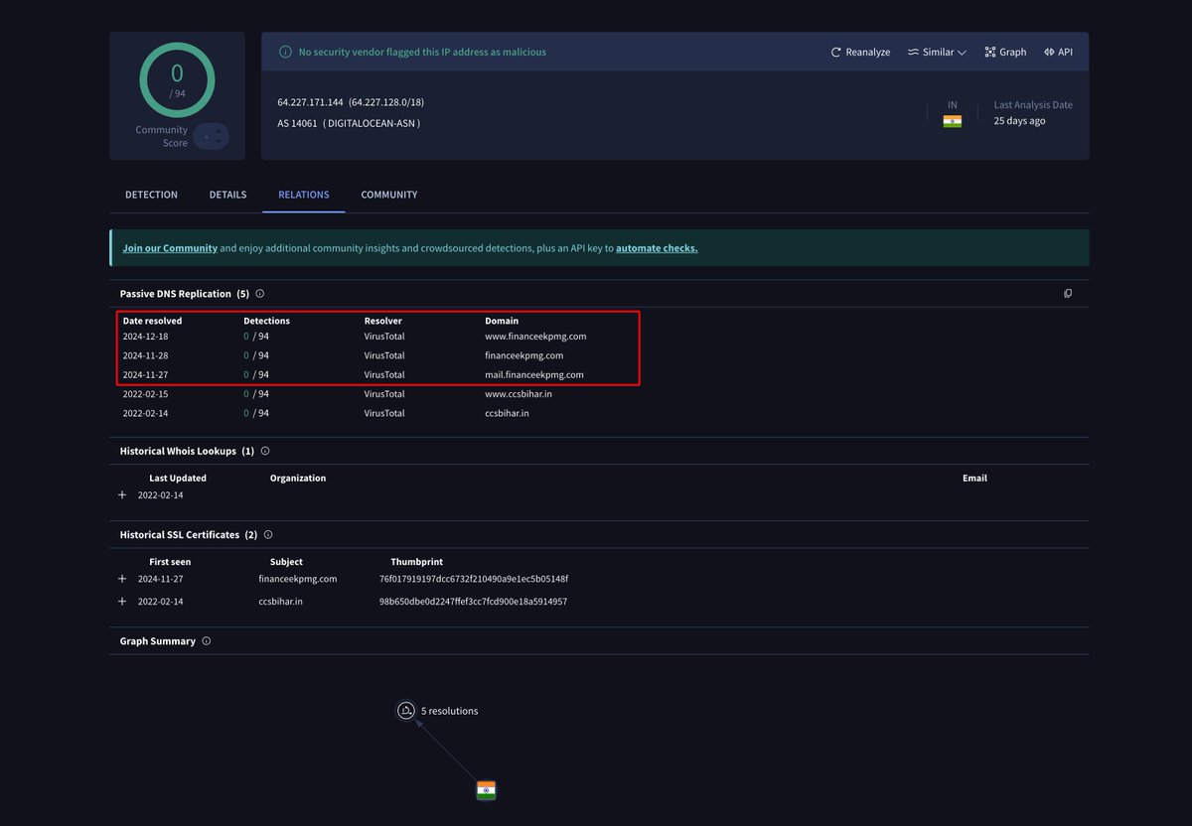Viewport: 1192px width, 826px height.
Task: Click the 5 resolutions node in the graph
Action: (406, 710)
